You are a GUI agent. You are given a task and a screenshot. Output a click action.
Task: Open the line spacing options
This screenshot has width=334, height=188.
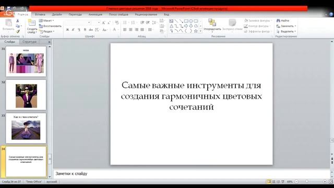coord(155,22)
